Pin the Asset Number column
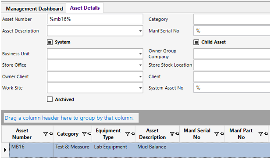 (50, 134)
